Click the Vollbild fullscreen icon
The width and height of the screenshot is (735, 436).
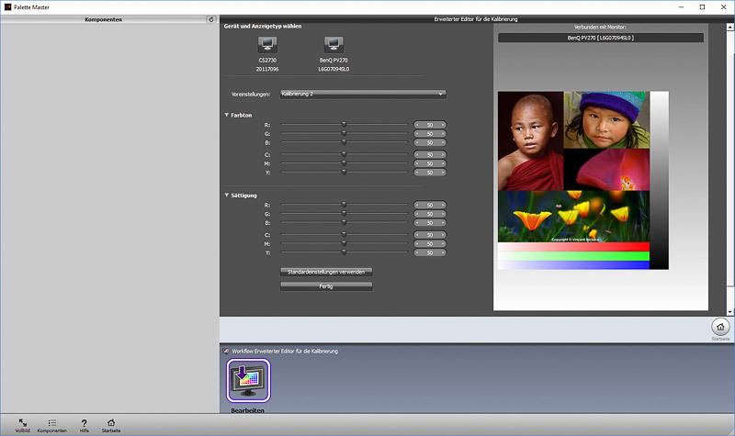pos(22,422)
